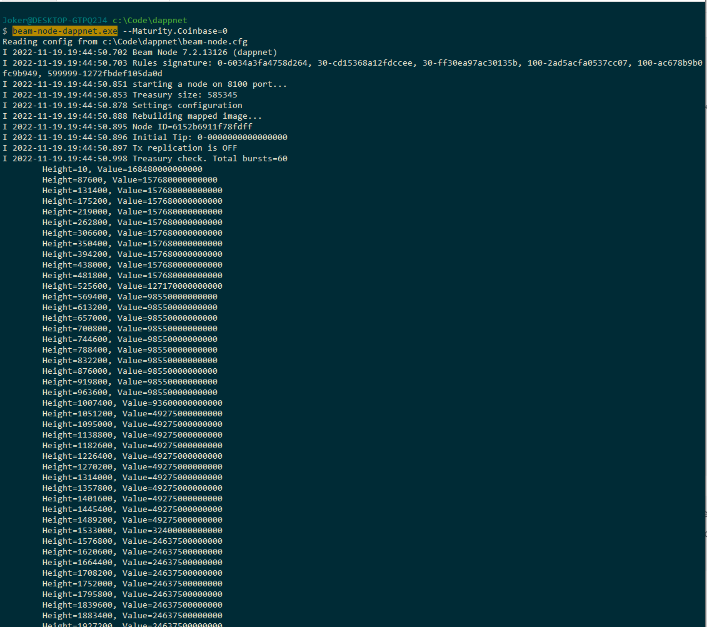Click the Beam Node 7.2.13126 version line
Viewport: 707px width, 627px height.
point(204,52)
